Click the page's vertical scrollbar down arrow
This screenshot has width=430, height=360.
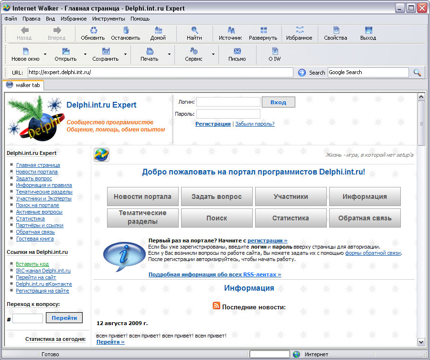[x=421, y=342]
